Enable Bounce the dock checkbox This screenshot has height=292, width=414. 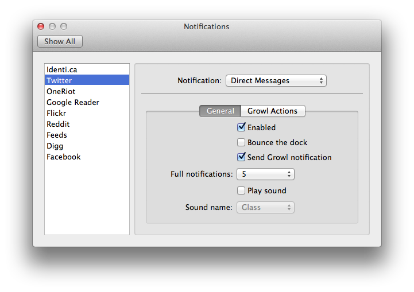coord(241,142)
